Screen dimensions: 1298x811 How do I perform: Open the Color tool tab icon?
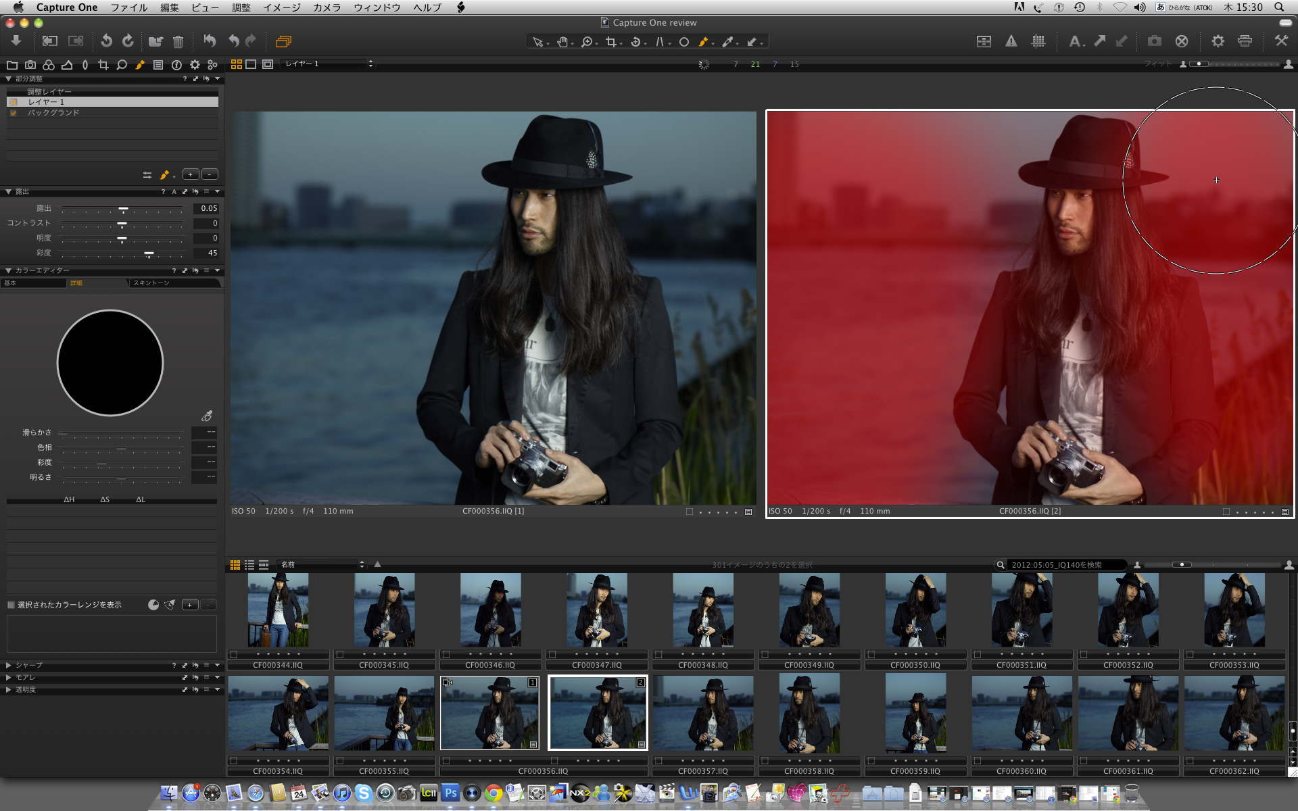(49, 65)
